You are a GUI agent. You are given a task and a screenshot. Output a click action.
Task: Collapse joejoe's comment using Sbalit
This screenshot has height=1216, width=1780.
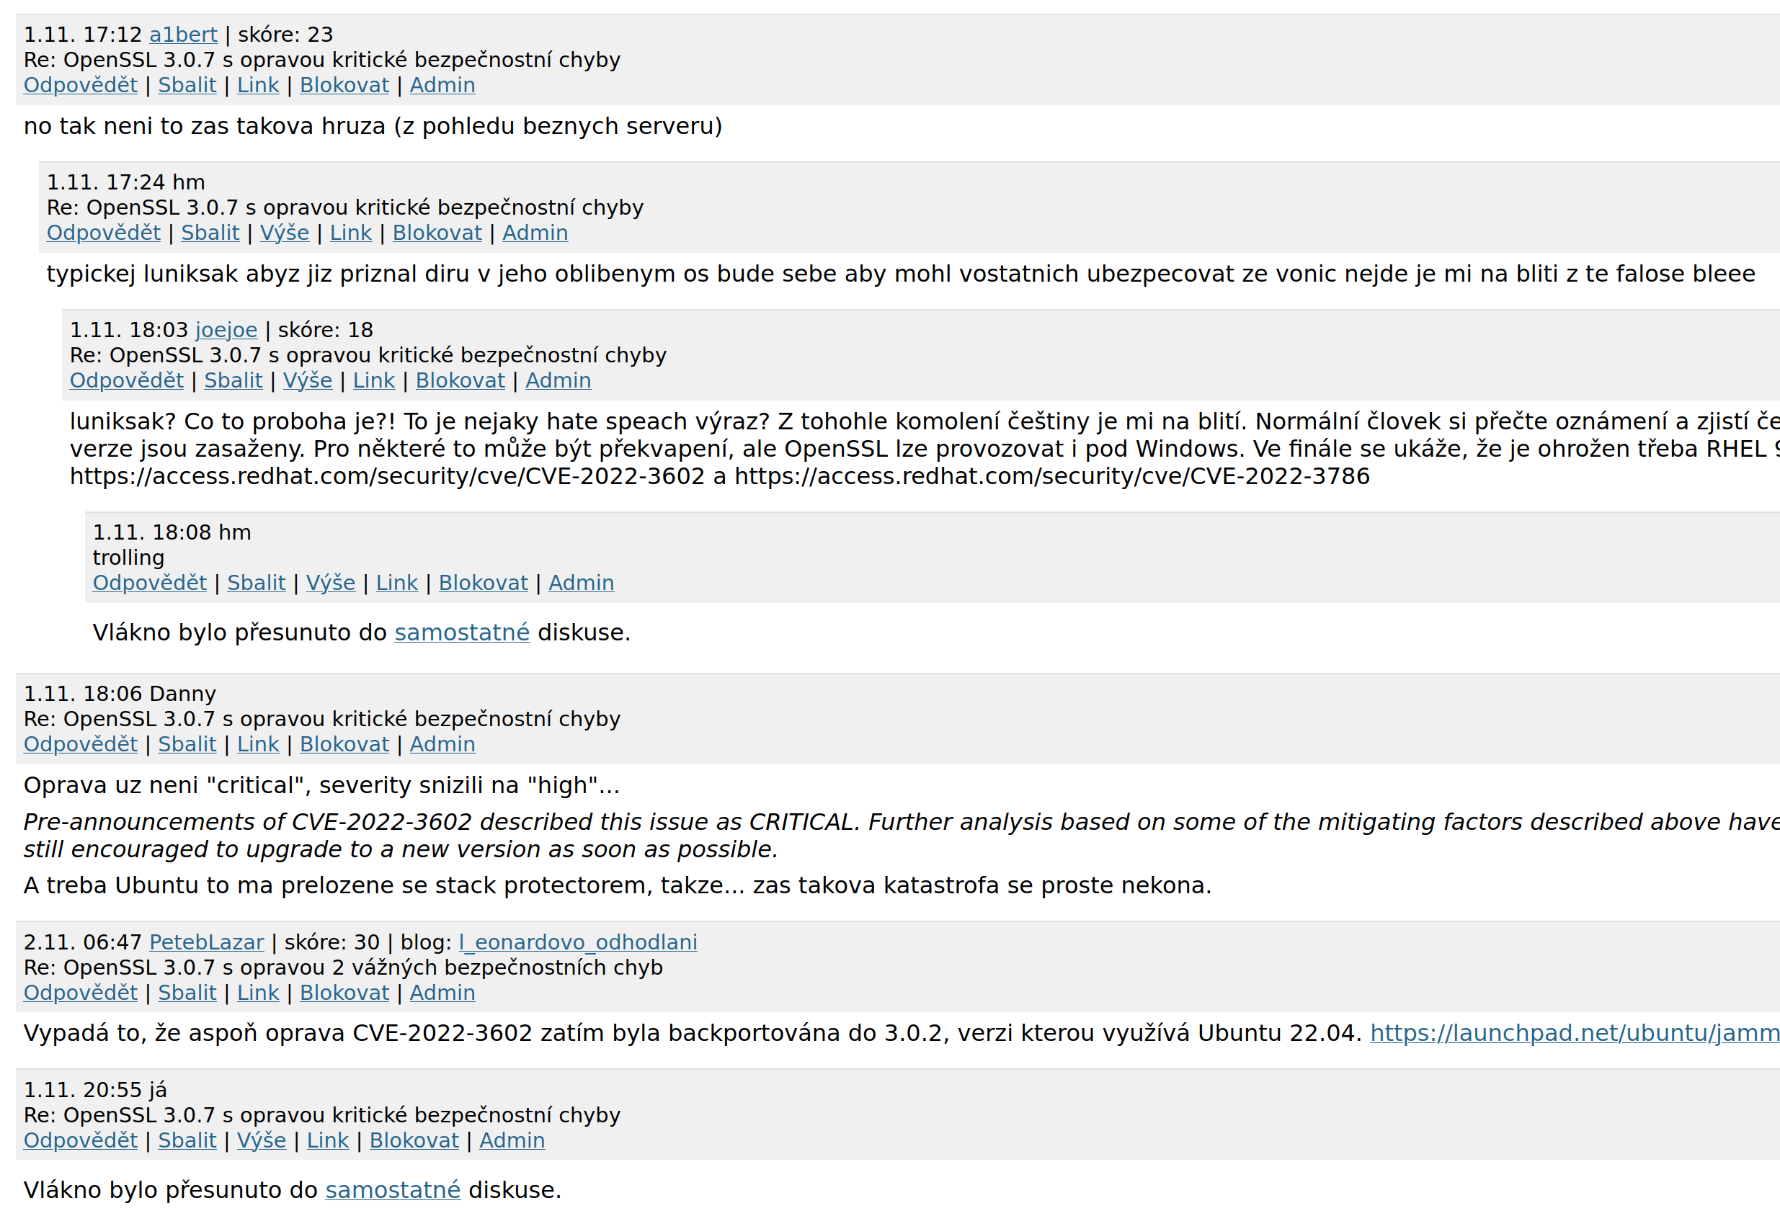(233, 380)
